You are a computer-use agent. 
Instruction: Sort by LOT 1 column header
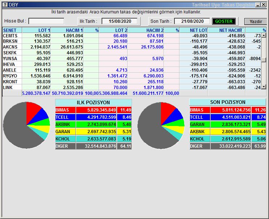pos(36,30)
